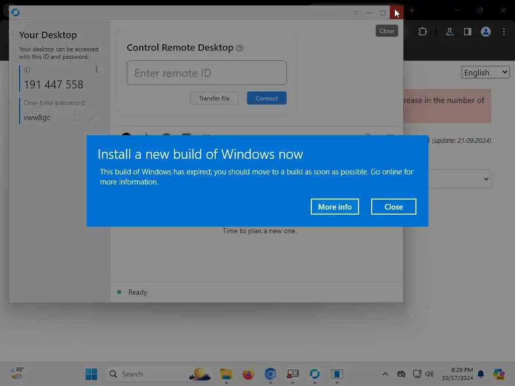Click the Your Desktop heading
Screen dimensions: 515x386
point(48,35)
